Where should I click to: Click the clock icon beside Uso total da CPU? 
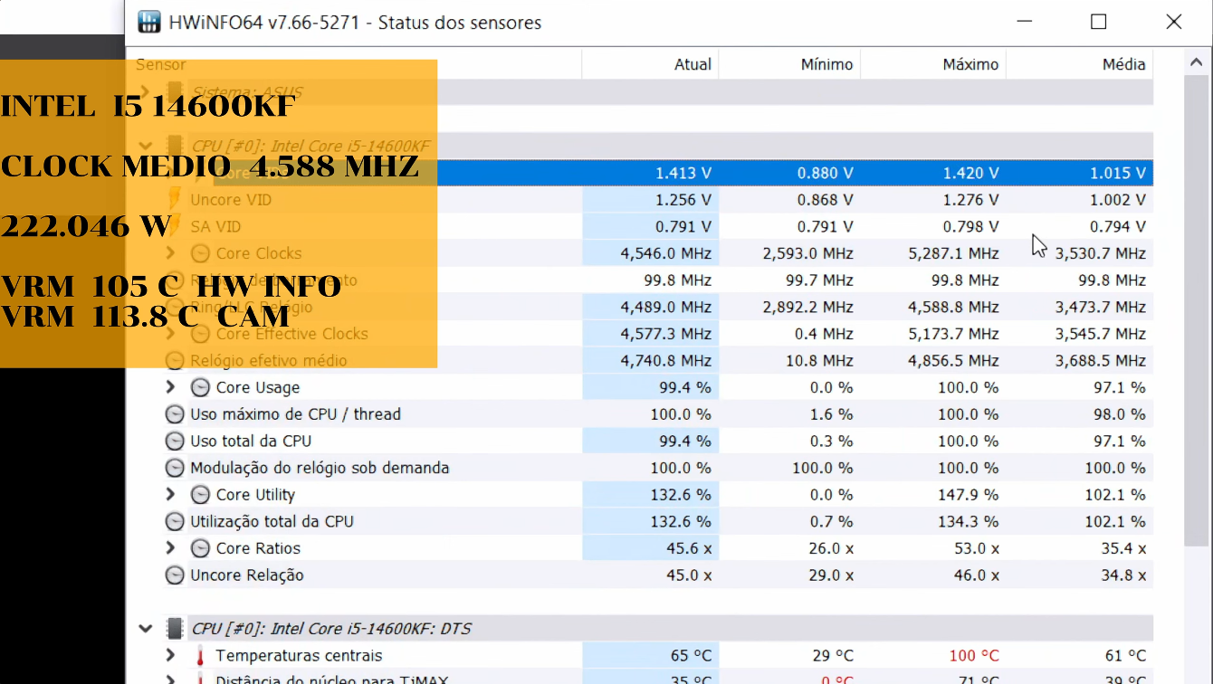point(174,442)
